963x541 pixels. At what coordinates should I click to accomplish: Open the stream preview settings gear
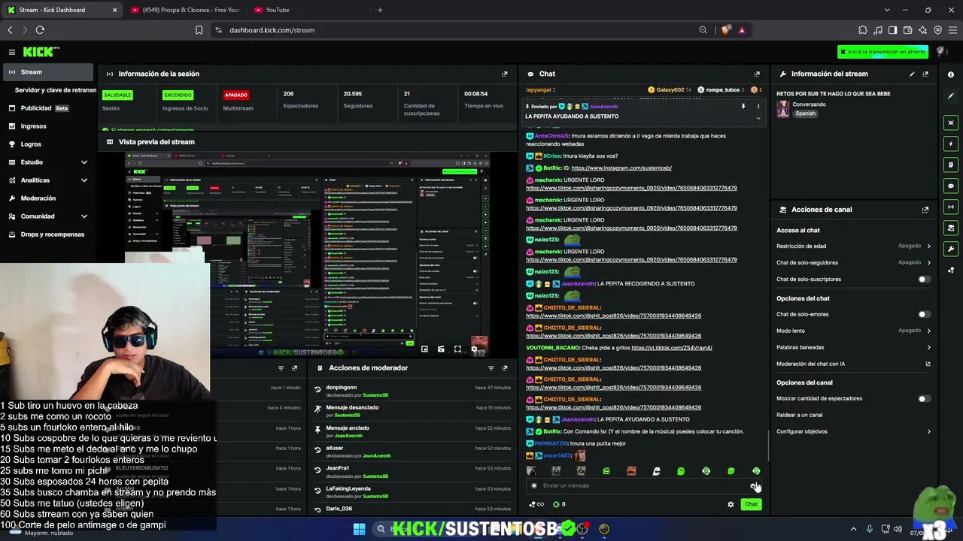pyautogui.click(x=474, y=349)
